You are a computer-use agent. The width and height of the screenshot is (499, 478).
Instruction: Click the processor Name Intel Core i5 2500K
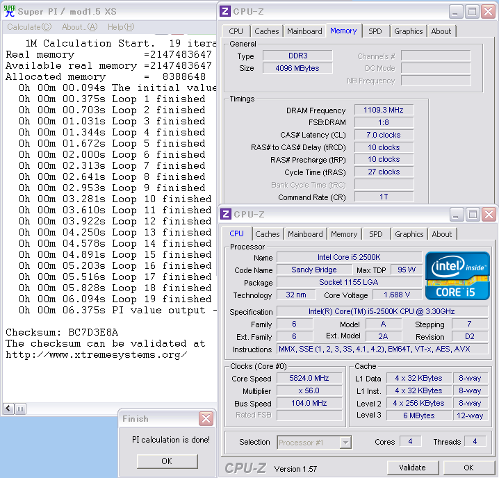[349, 257]
